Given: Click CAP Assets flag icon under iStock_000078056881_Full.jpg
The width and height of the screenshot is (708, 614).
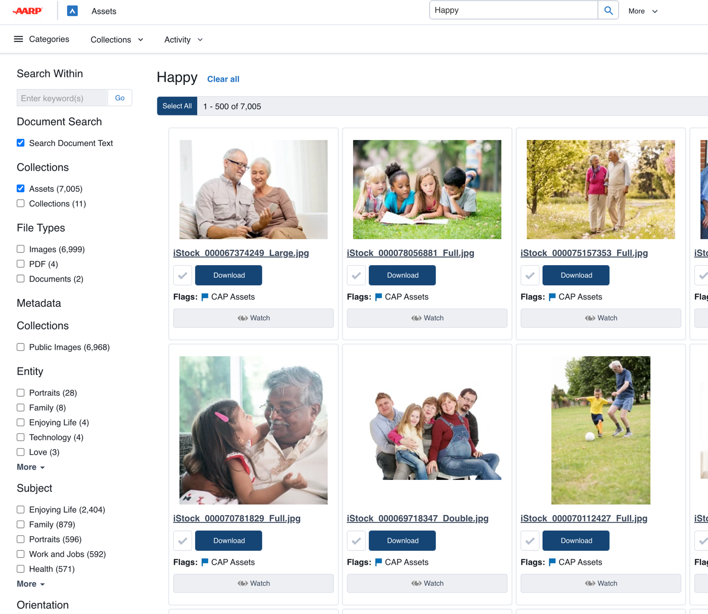Looking at the screenshot, I should click(x=379, y=297).
